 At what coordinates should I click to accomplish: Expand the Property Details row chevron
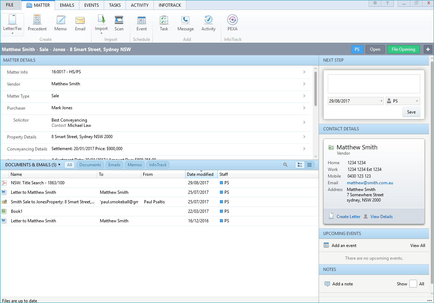pyautogui.click(x=304, y=137)
